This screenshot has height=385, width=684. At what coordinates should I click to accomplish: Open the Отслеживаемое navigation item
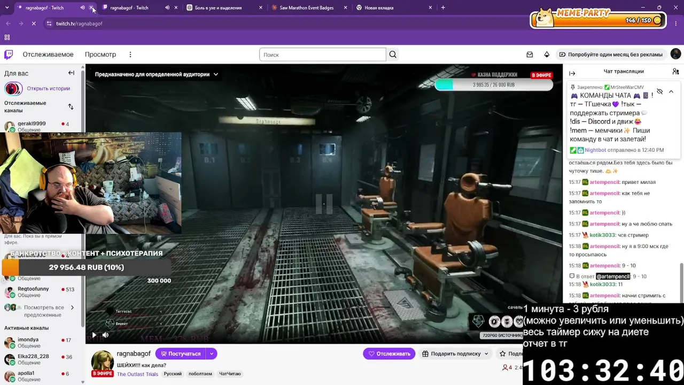pos(48,55)
